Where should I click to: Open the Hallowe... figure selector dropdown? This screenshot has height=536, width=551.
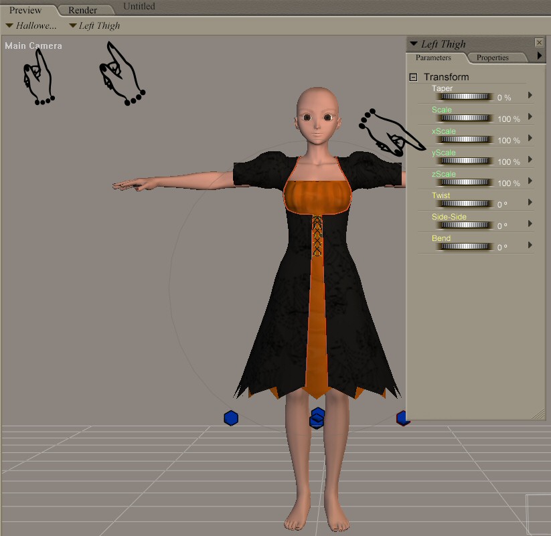[x=31, y=26]
